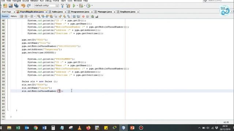Switch editor to History view
234x131 pixels.
[14, 16]
